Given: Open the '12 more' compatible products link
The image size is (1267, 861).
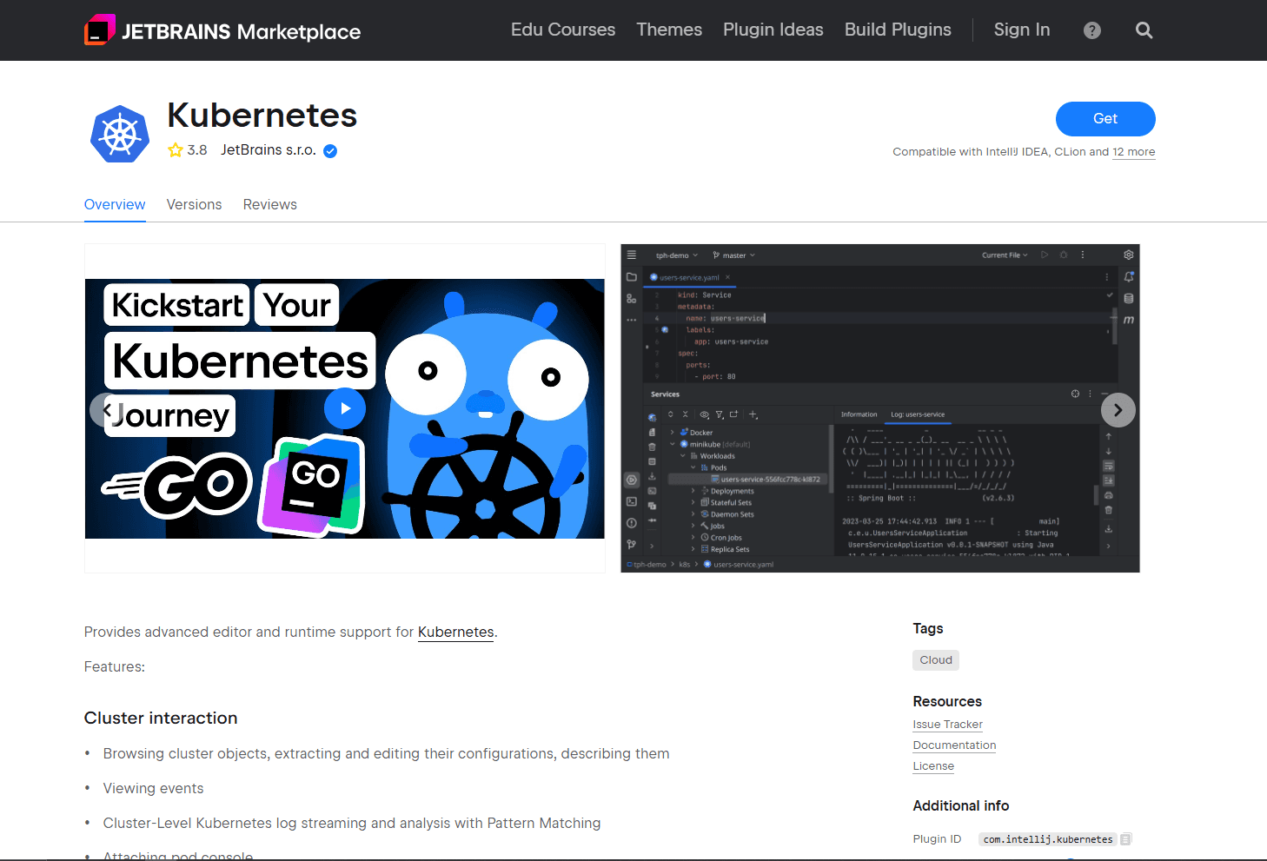Looking at the screenshot, I should 1134,152.
